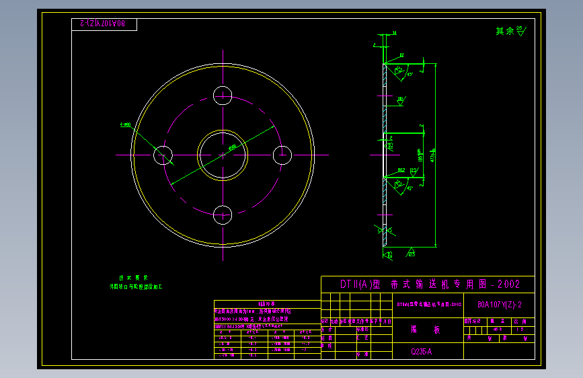Image resolution: width=583 pixels, height=378 pixels.
Task: Click the bottom bolt hole circle
Action: click(223, 215)
